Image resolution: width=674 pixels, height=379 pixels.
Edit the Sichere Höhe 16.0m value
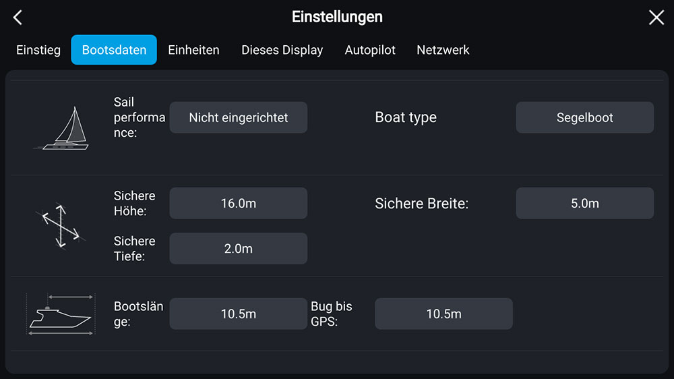click(239, 203)
